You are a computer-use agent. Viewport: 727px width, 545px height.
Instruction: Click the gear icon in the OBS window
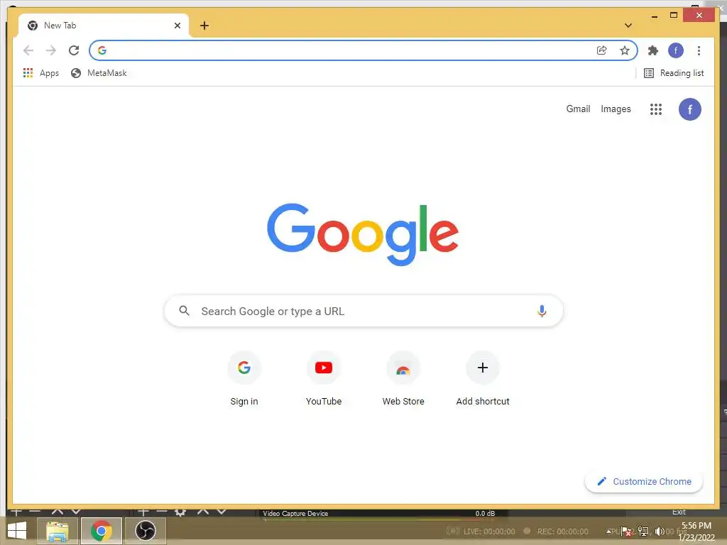(x=180, y=512)
